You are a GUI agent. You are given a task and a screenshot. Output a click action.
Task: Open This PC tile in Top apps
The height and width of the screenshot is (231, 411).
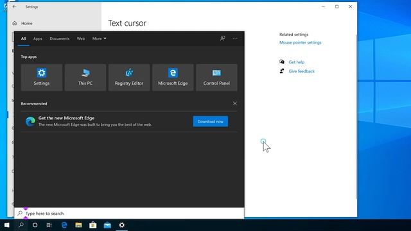(x=85, y=77)
